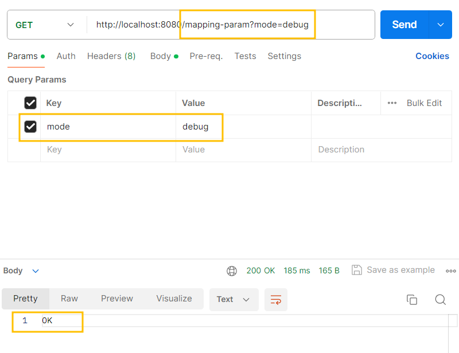Open the Headers (8) tab
The image size is (459, 353).
tap(111, 56)
